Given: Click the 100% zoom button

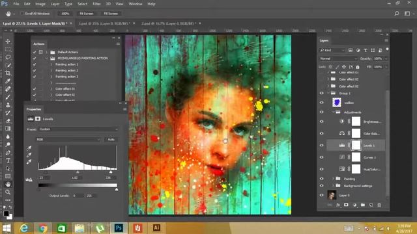Looking at the screenshot, I should point(65,14).
